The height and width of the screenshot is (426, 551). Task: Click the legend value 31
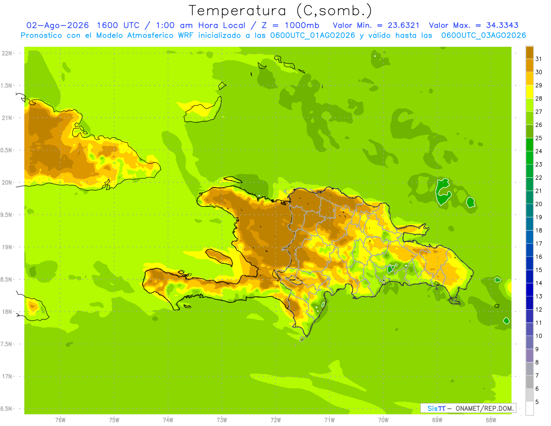click(x=540, y=59)
